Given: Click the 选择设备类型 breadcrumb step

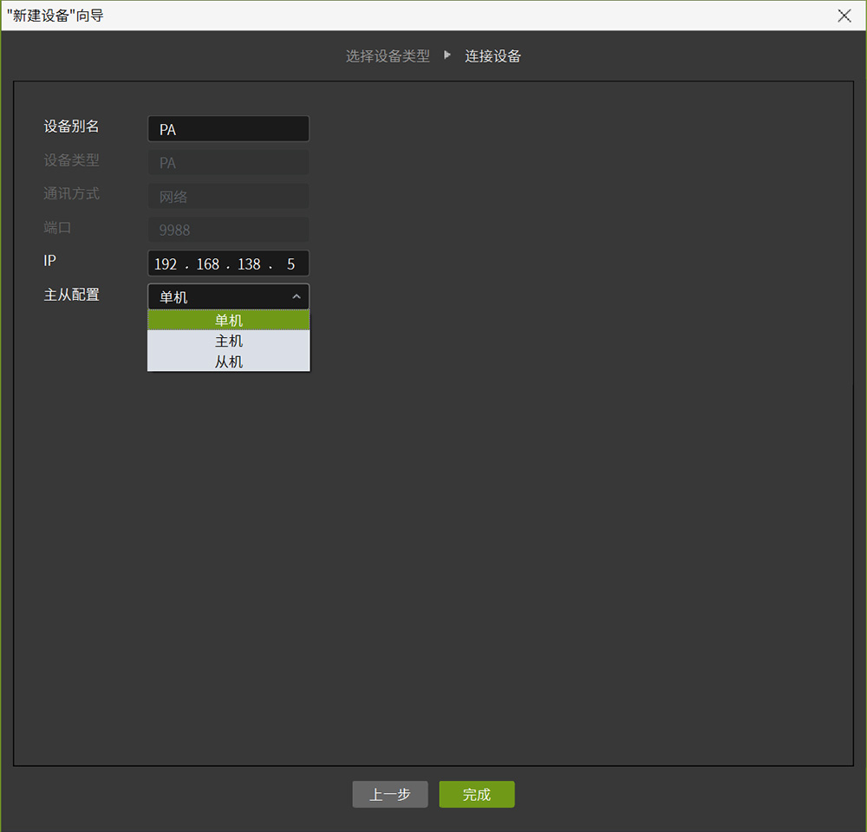Looking at the screenshot, I should pos(388,56).
